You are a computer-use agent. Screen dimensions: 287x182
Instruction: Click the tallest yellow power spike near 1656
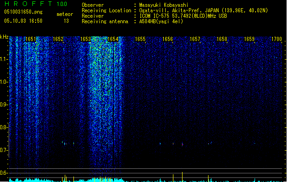[183, 177]
